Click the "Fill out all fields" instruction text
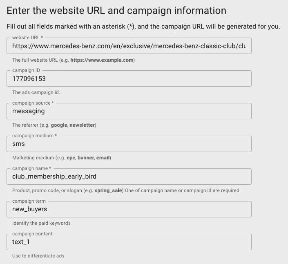 pyautogui.click(x=143, y=27)
